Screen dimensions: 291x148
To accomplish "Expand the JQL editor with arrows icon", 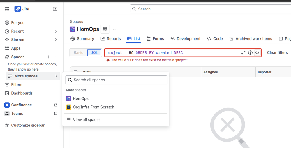I will pos(243,53).
